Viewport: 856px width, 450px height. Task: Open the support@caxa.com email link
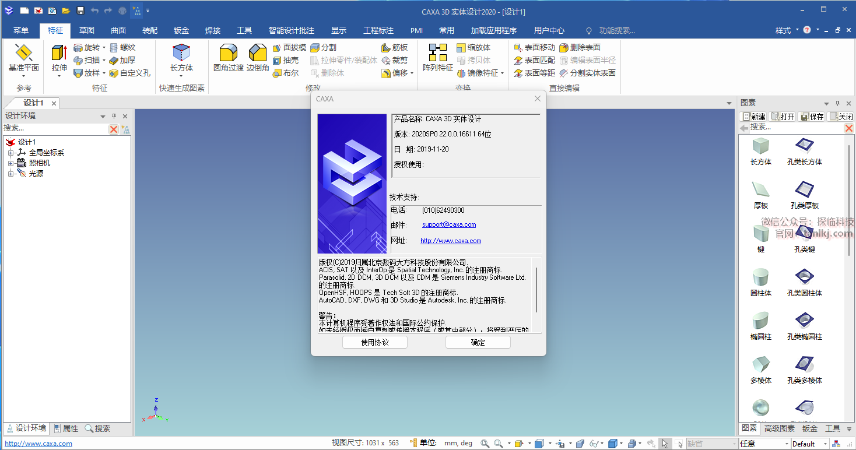point(449,224)
